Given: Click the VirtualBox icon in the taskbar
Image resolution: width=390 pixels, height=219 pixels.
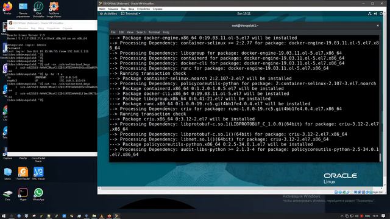Looking at the screenshot, I should coord(116,216).
